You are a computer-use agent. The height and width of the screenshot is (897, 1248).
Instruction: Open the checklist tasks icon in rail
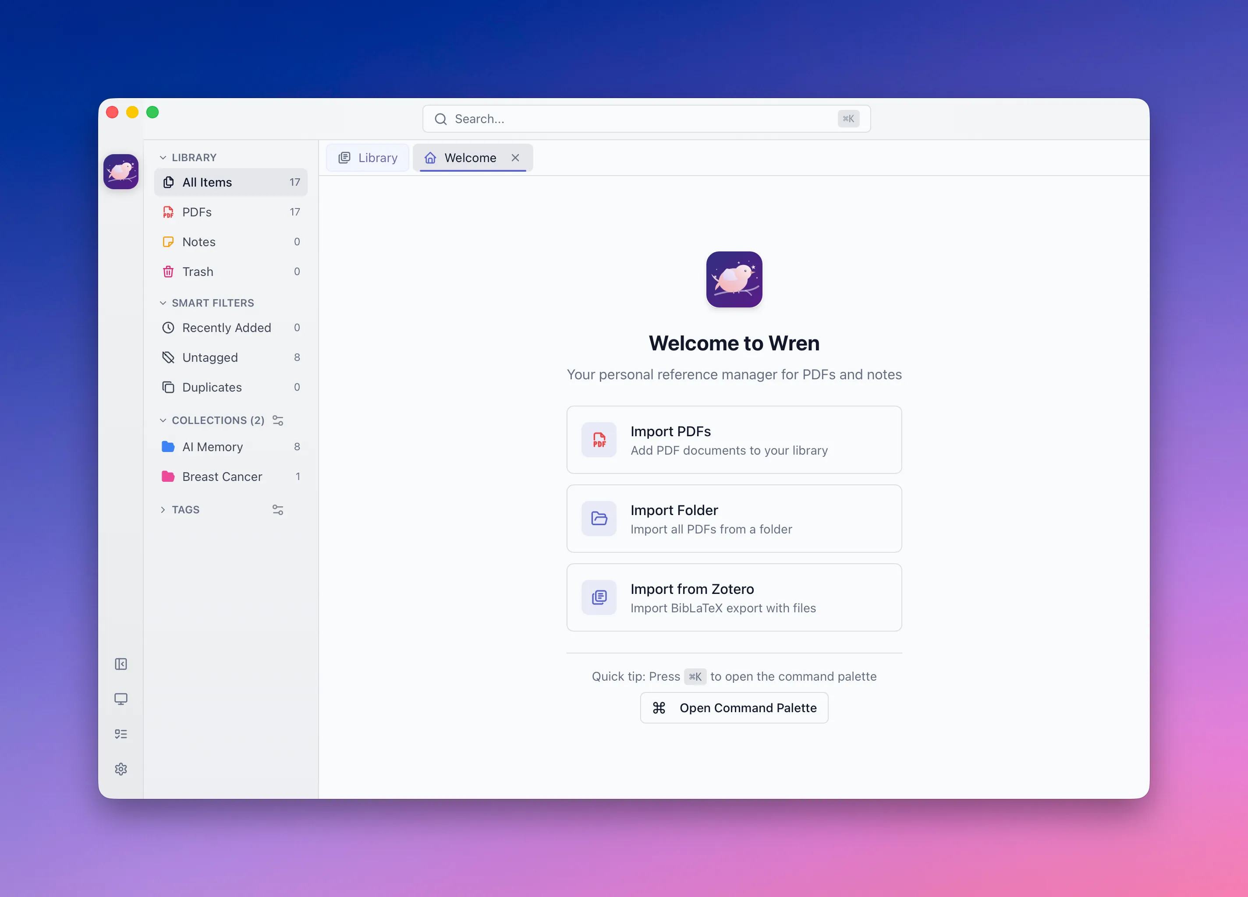coord(121,734)
